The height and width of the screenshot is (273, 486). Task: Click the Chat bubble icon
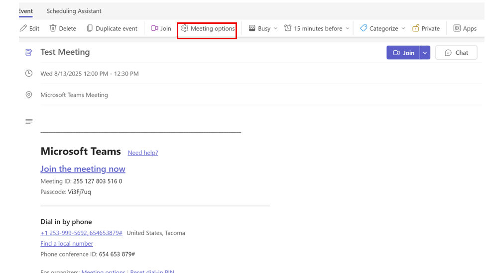click(448, 53)
